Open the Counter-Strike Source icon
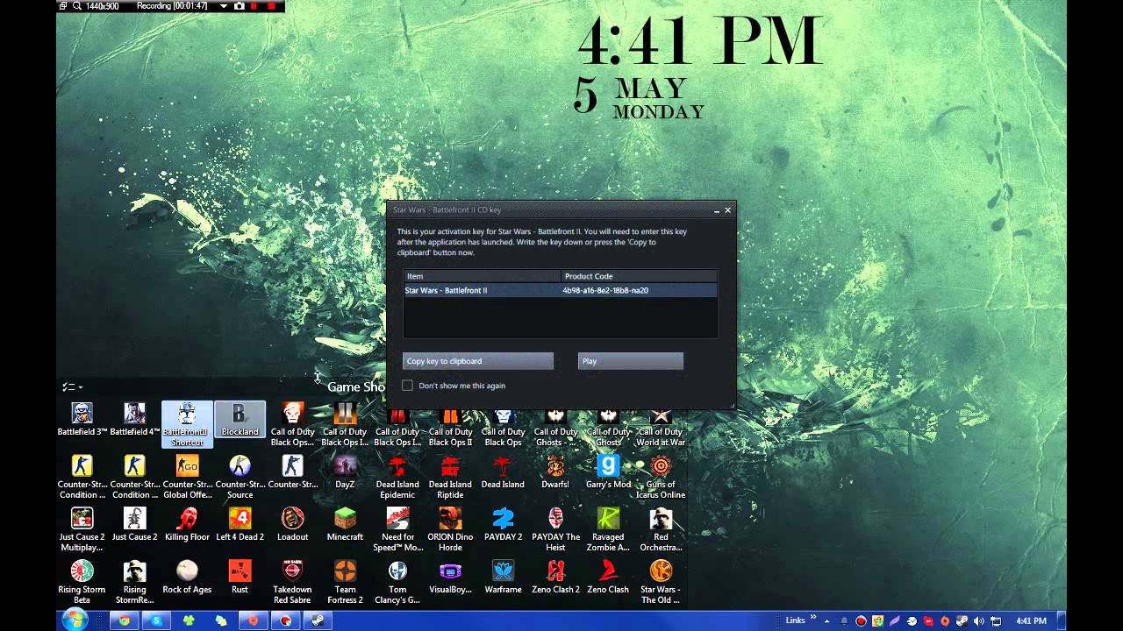 tap(240, 477)
